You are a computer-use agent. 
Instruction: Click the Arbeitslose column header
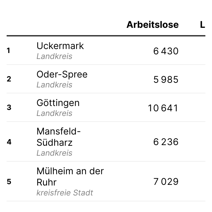click(152, 25)
